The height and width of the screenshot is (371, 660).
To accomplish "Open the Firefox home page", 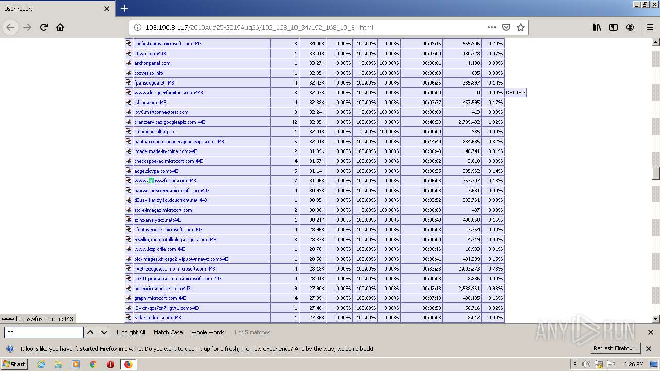I will pos(60,27).
